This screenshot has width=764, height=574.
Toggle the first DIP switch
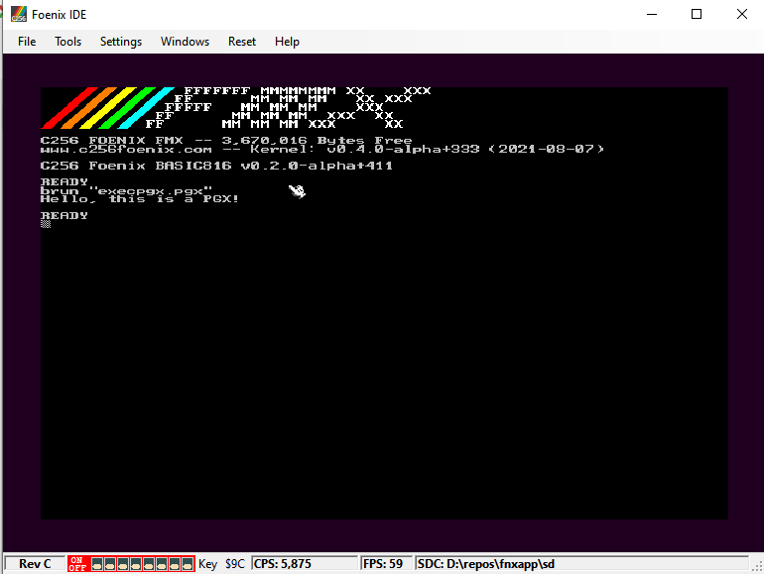[x=97, y=564]
